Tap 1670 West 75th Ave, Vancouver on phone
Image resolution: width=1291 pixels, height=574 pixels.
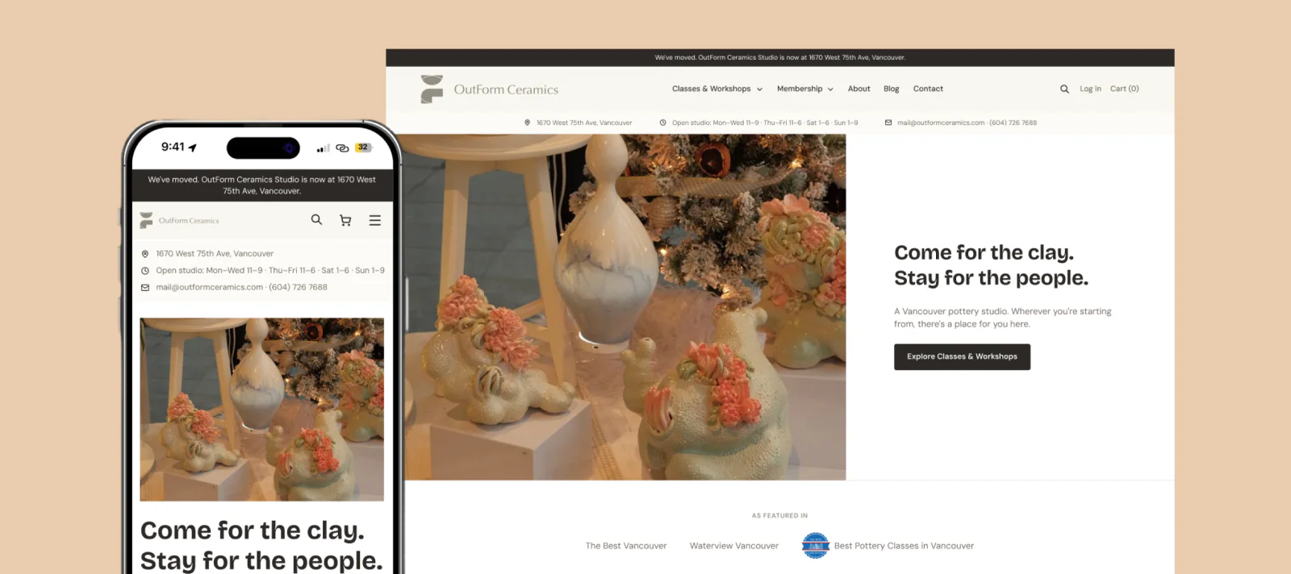coord(215,254)
